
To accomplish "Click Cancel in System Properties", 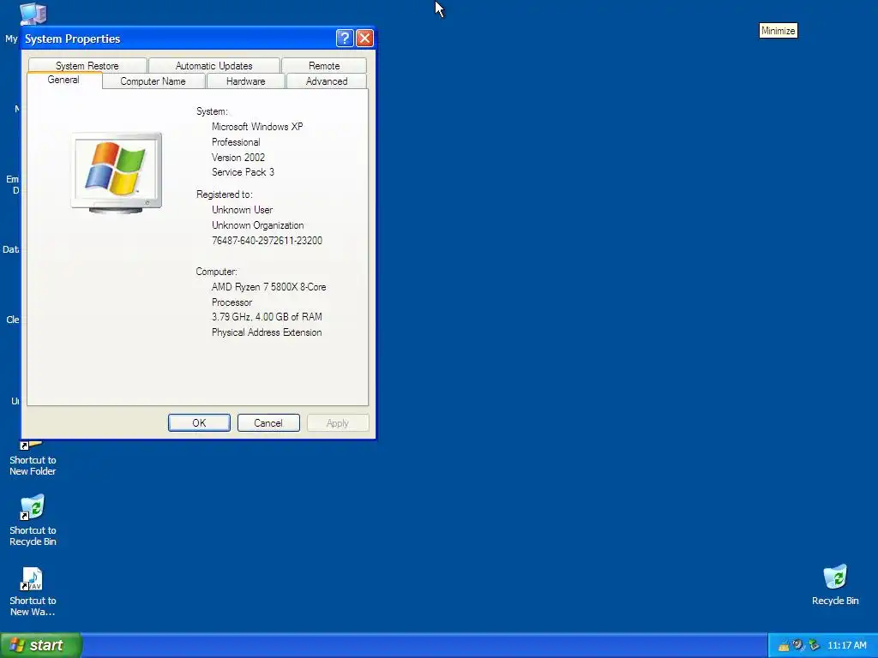I will click(268, 423).
